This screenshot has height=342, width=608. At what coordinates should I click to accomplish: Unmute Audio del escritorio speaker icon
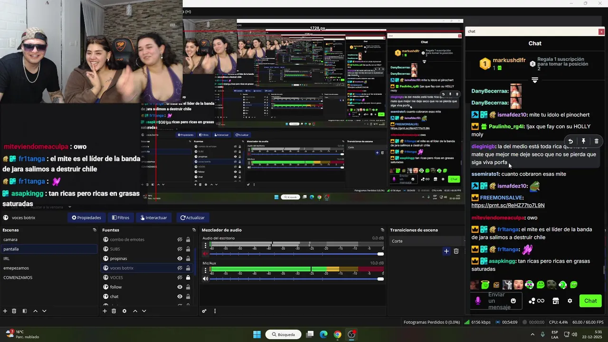click(x=205, y=254)
